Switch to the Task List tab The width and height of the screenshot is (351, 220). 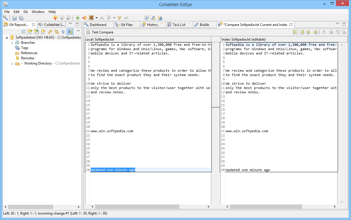179,25
